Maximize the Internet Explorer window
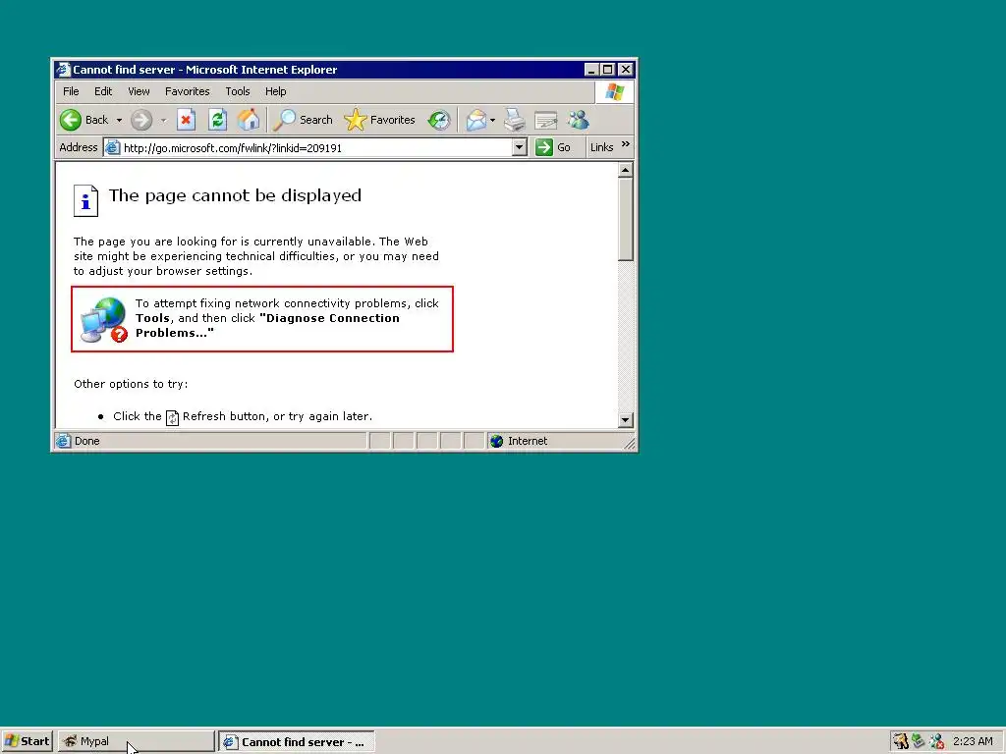Viewport: 1006px width, 754px height. coord(607,70)
